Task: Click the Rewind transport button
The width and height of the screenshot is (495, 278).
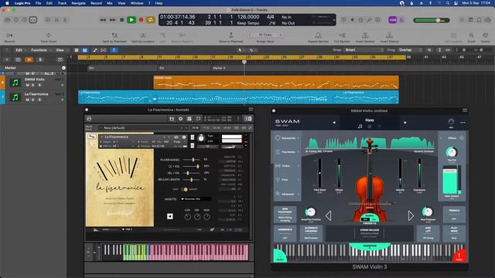Action: [103, 20]
